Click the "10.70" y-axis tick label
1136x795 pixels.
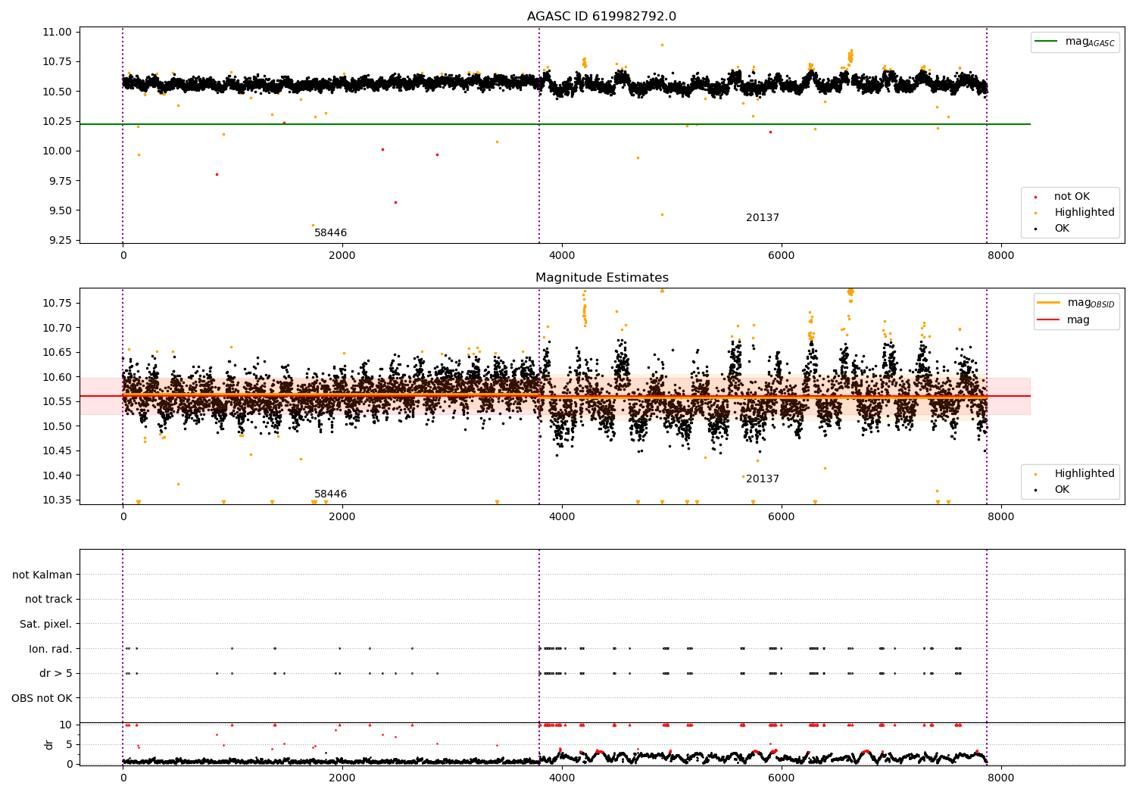click(58, 328)
